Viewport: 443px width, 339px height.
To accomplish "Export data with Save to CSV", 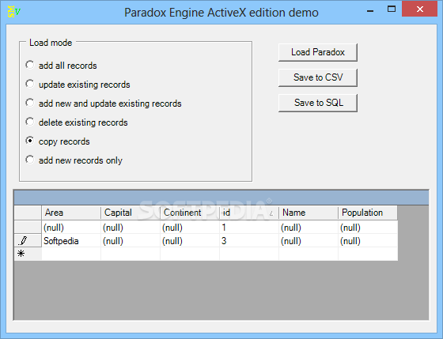I will click(318, 77).
